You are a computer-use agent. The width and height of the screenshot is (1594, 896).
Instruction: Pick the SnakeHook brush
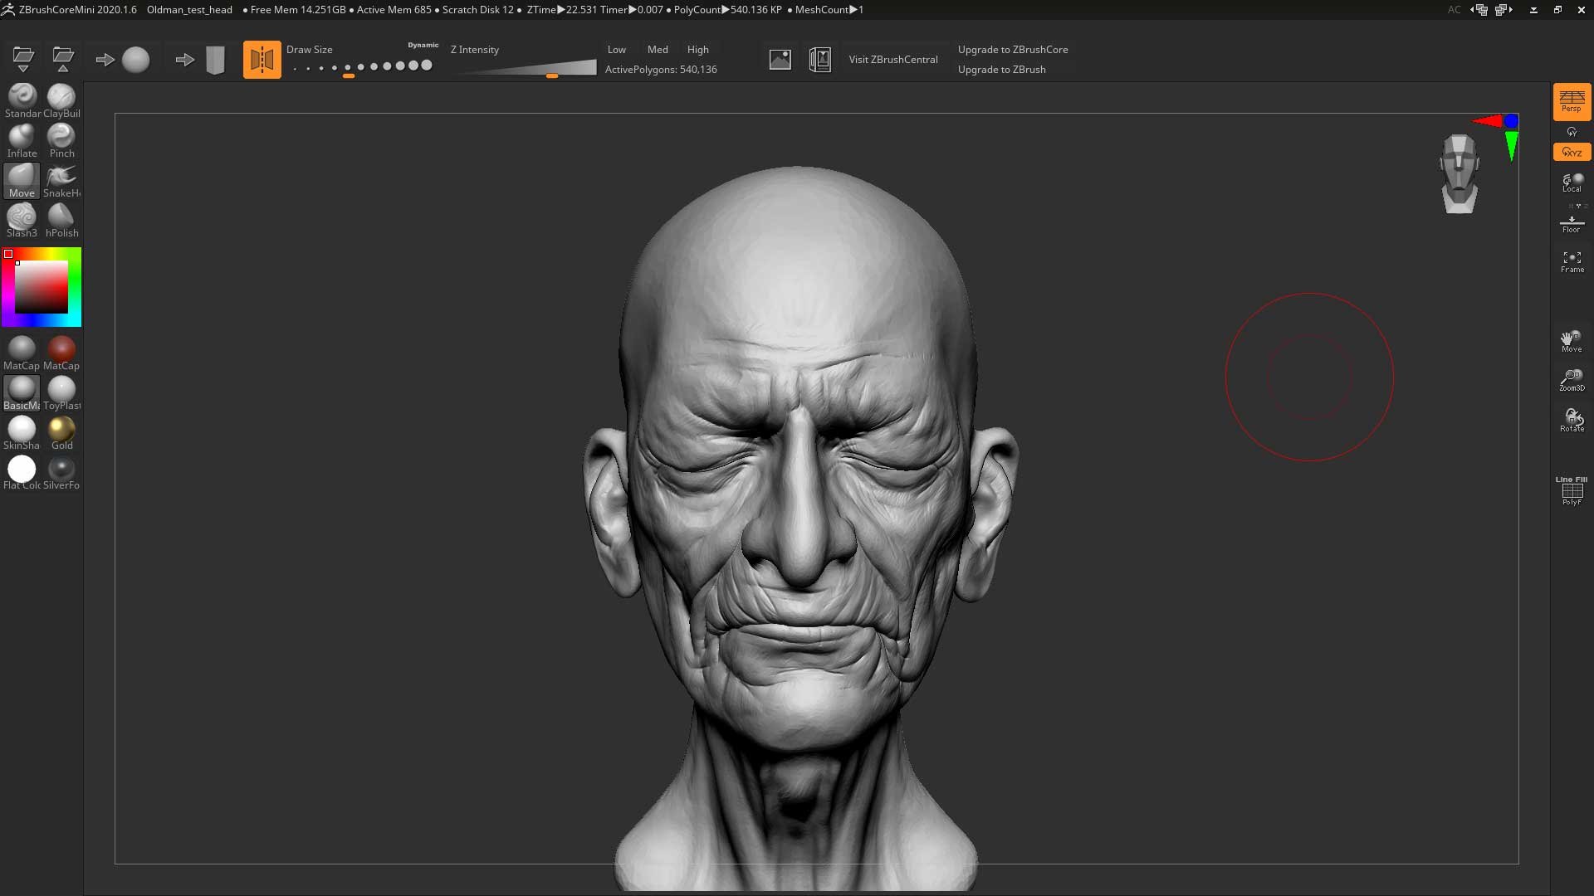point(61,181)
